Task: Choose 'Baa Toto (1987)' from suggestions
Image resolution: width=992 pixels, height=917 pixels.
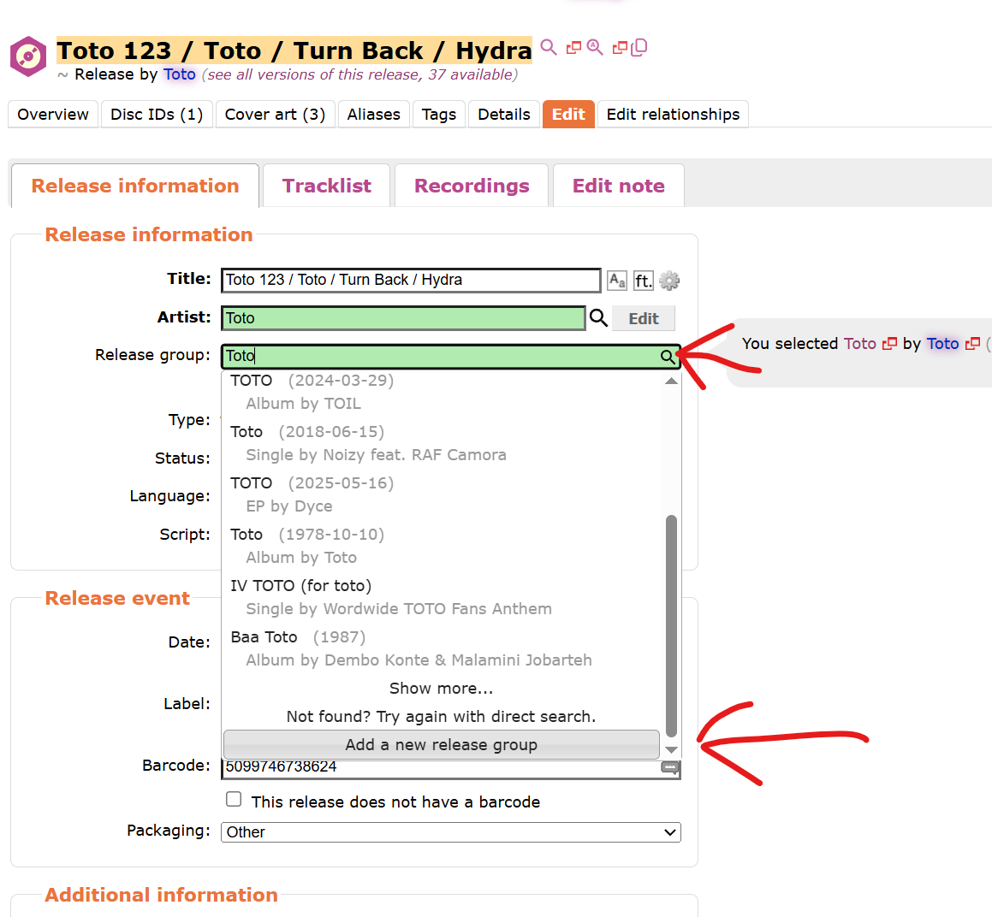Action: point(443,648)
